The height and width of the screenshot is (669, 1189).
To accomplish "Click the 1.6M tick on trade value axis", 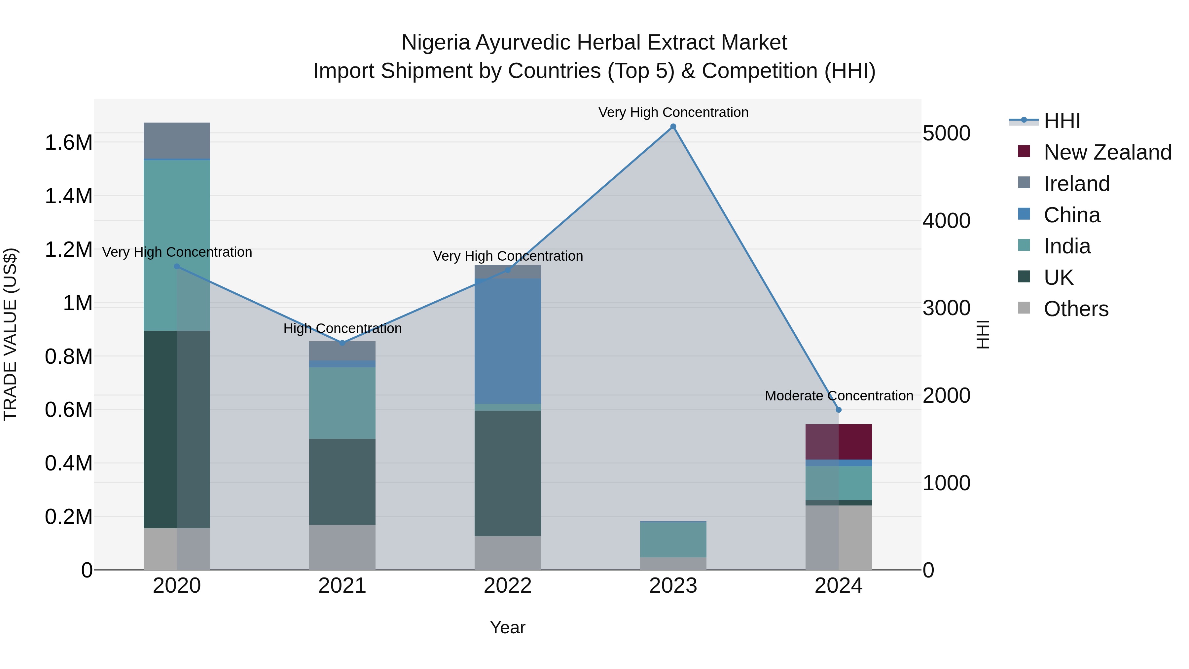I will (x=69, y=142).
